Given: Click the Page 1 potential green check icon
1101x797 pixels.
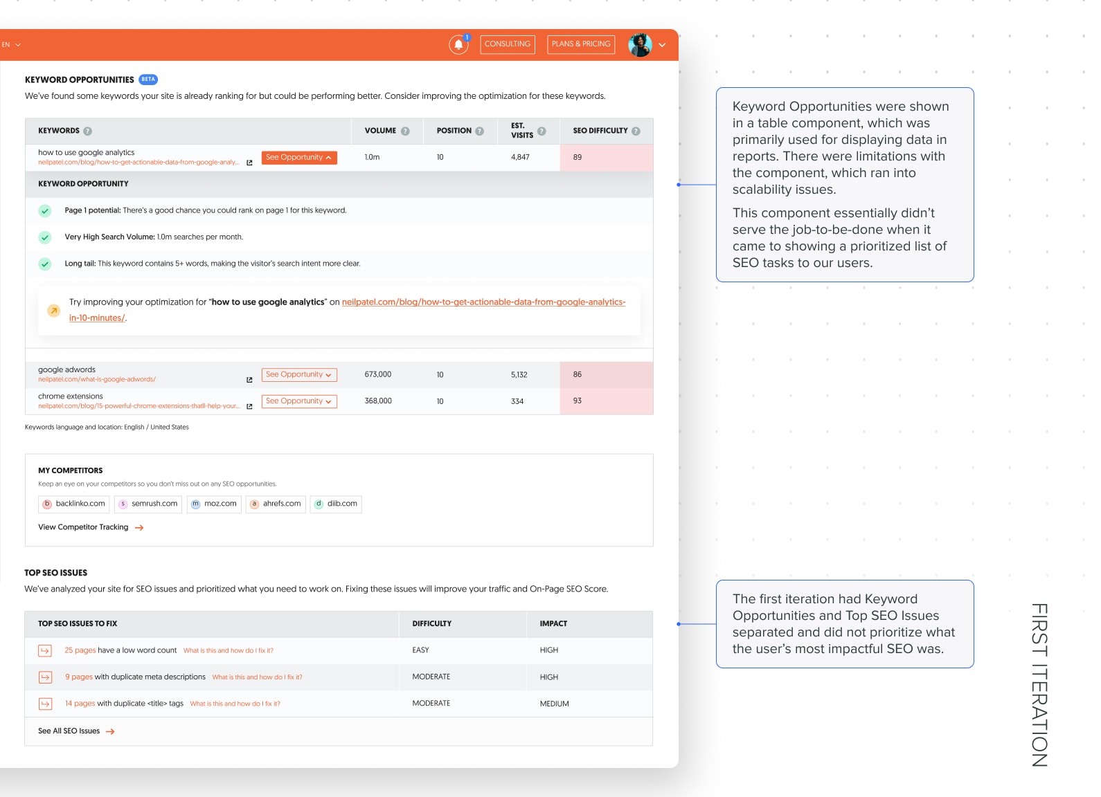Looking at the screenshot, I should point(45,211).
